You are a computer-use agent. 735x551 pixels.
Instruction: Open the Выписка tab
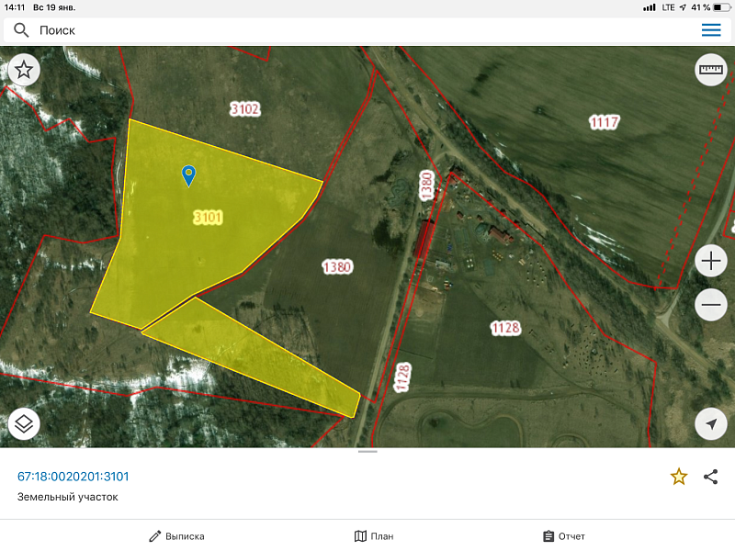click(x=177, y=536)
